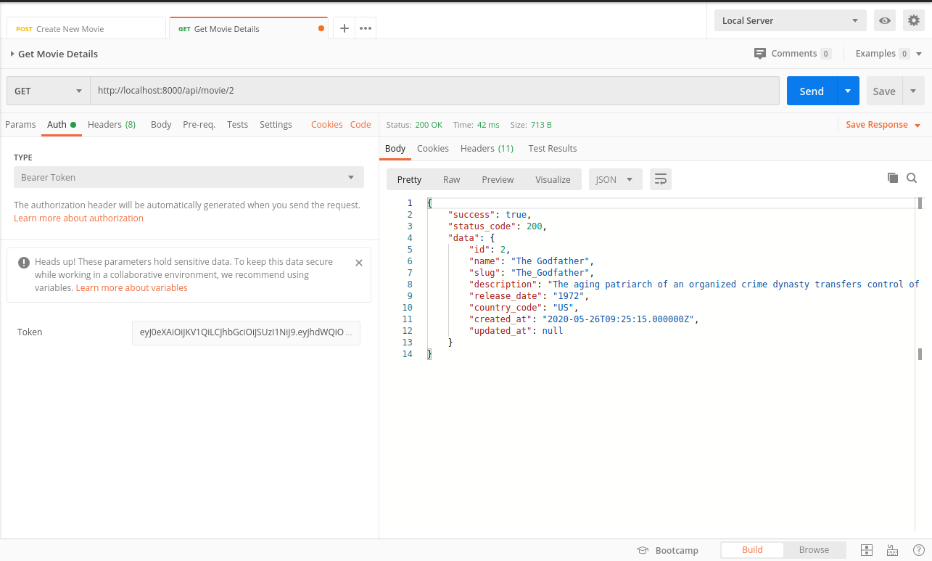
Task: Open Save Response dropdown
Action: click(883, 125)
